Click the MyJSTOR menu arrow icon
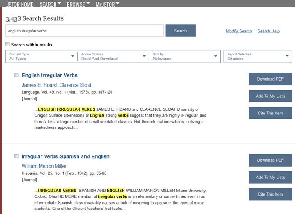The height and width of the screenshot is (214, 295). pos(117,3)
